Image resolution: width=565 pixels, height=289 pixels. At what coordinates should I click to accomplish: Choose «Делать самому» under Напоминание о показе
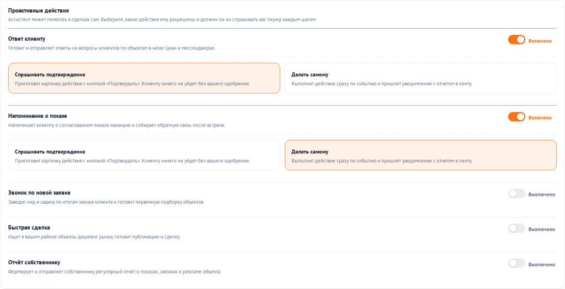420,155
